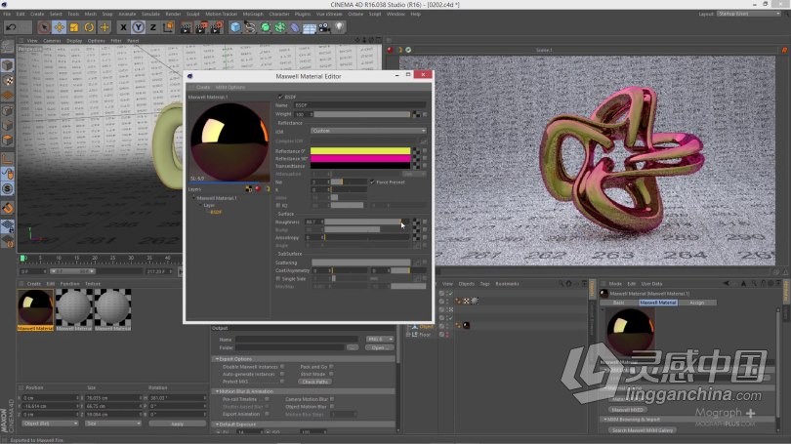Click the Check Paths button
Image resolution: width=791 pixels, height=444 pixels.
click(314, 382)
